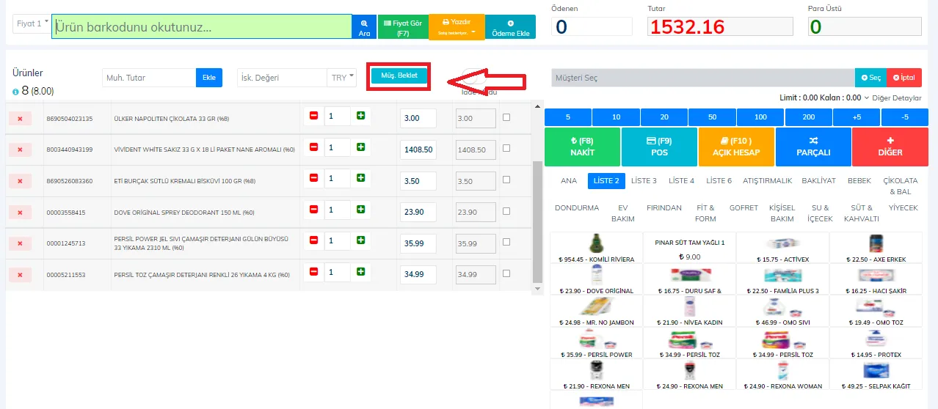
Task: Click the red İptal cancel button
Action: click(x=904, y=78)
